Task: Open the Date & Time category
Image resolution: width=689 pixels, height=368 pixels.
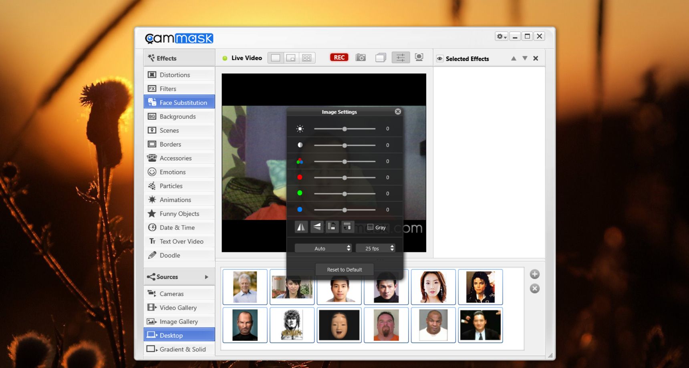Action: [179, 227]
